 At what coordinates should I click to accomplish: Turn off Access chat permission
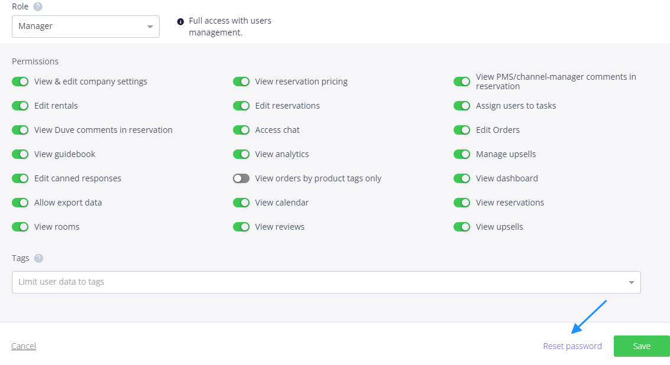(241, 130)
